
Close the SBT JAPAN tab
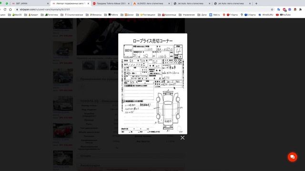pos(48,3)
